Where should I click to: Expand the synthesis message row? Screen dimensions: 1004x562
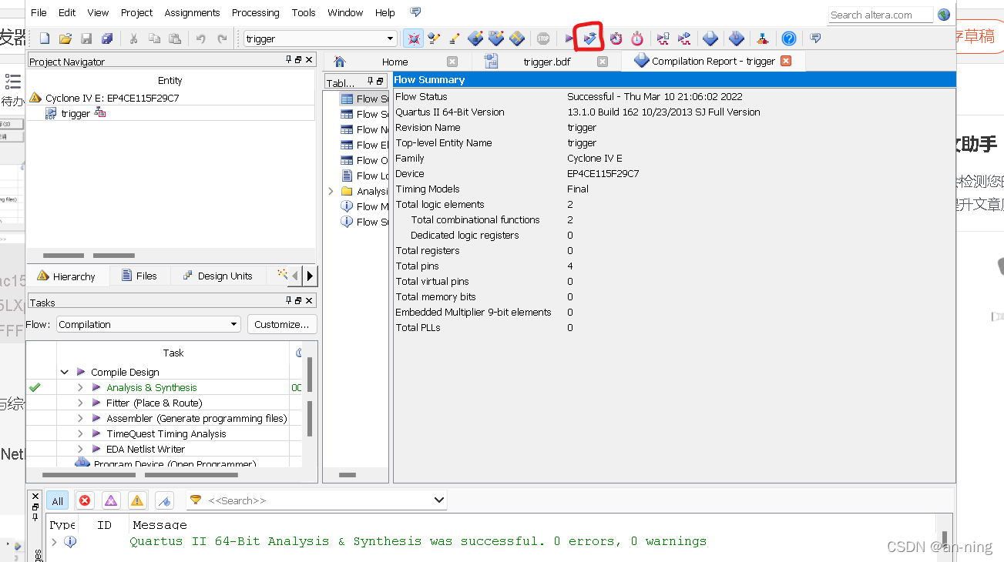[54, 542]
